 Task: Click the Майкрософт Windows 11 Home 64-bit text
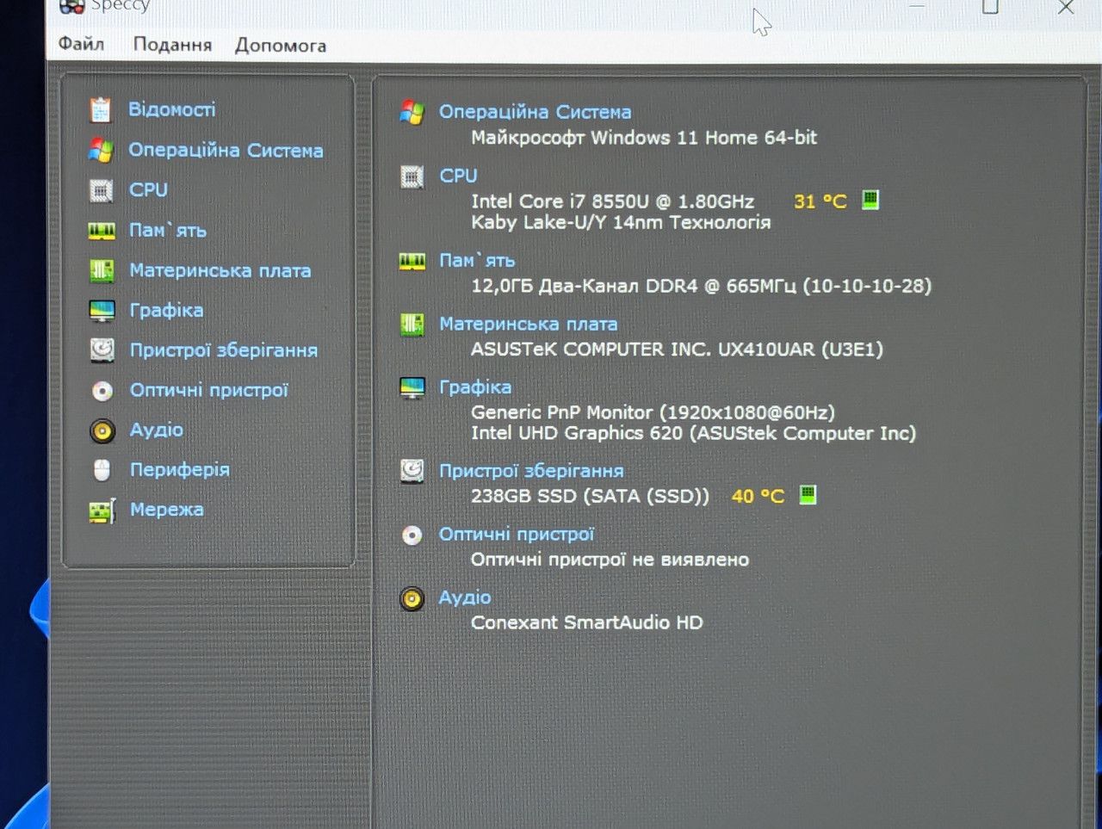644,138
